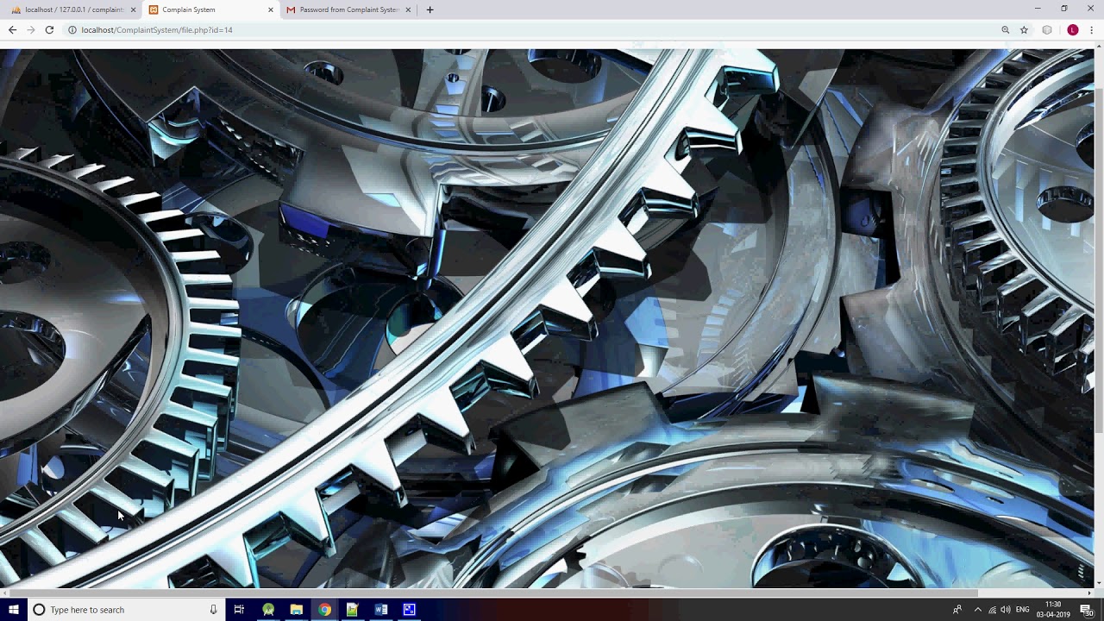Open Android Studio from the taskbar

[268, 610]
